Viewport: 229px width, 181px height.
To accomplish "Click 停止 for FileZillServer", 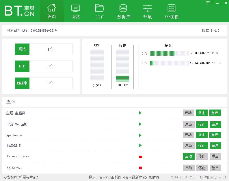I will pos(202,157).
